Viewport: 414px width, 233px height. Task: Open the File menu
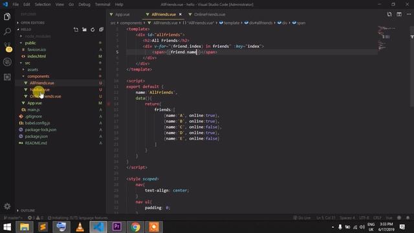(16, 5)
